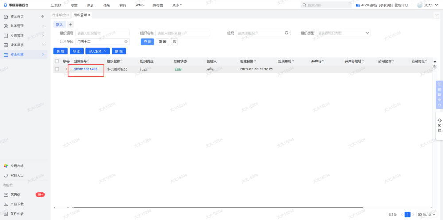Expand 账务管理 chevron
The height and width of the screenshot is (220, 443).
tap(43, 26)
